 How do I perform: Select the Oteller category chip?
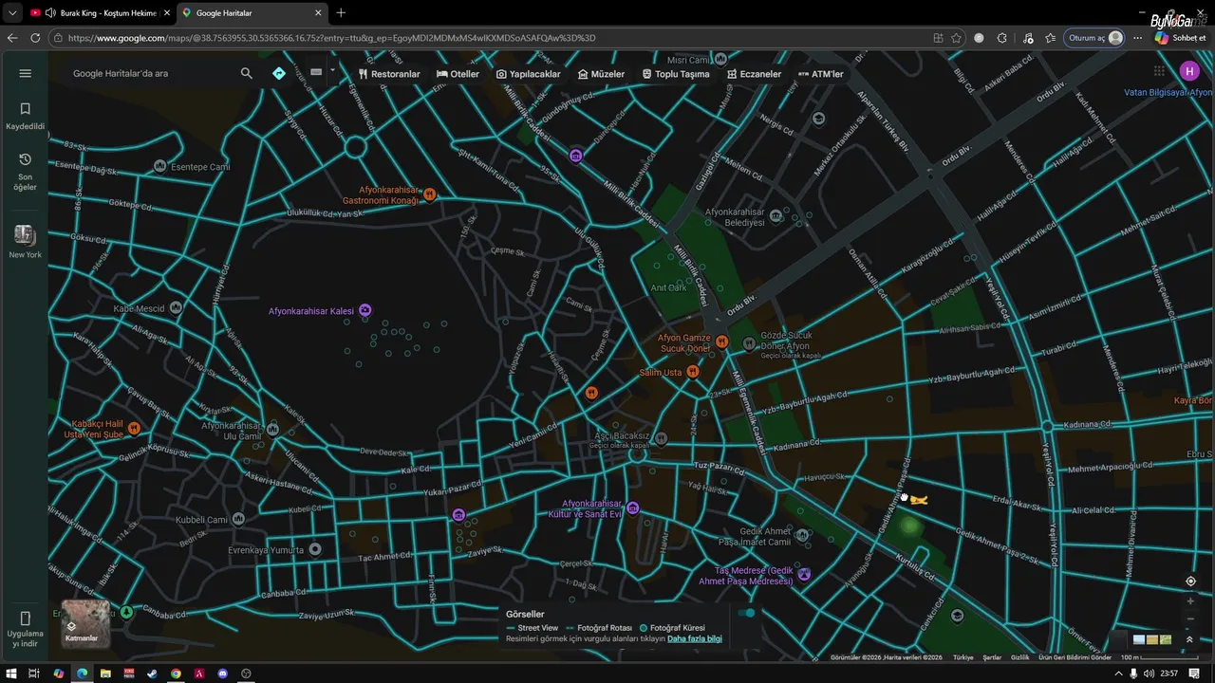pyautogui.click(x=458, y=74)
